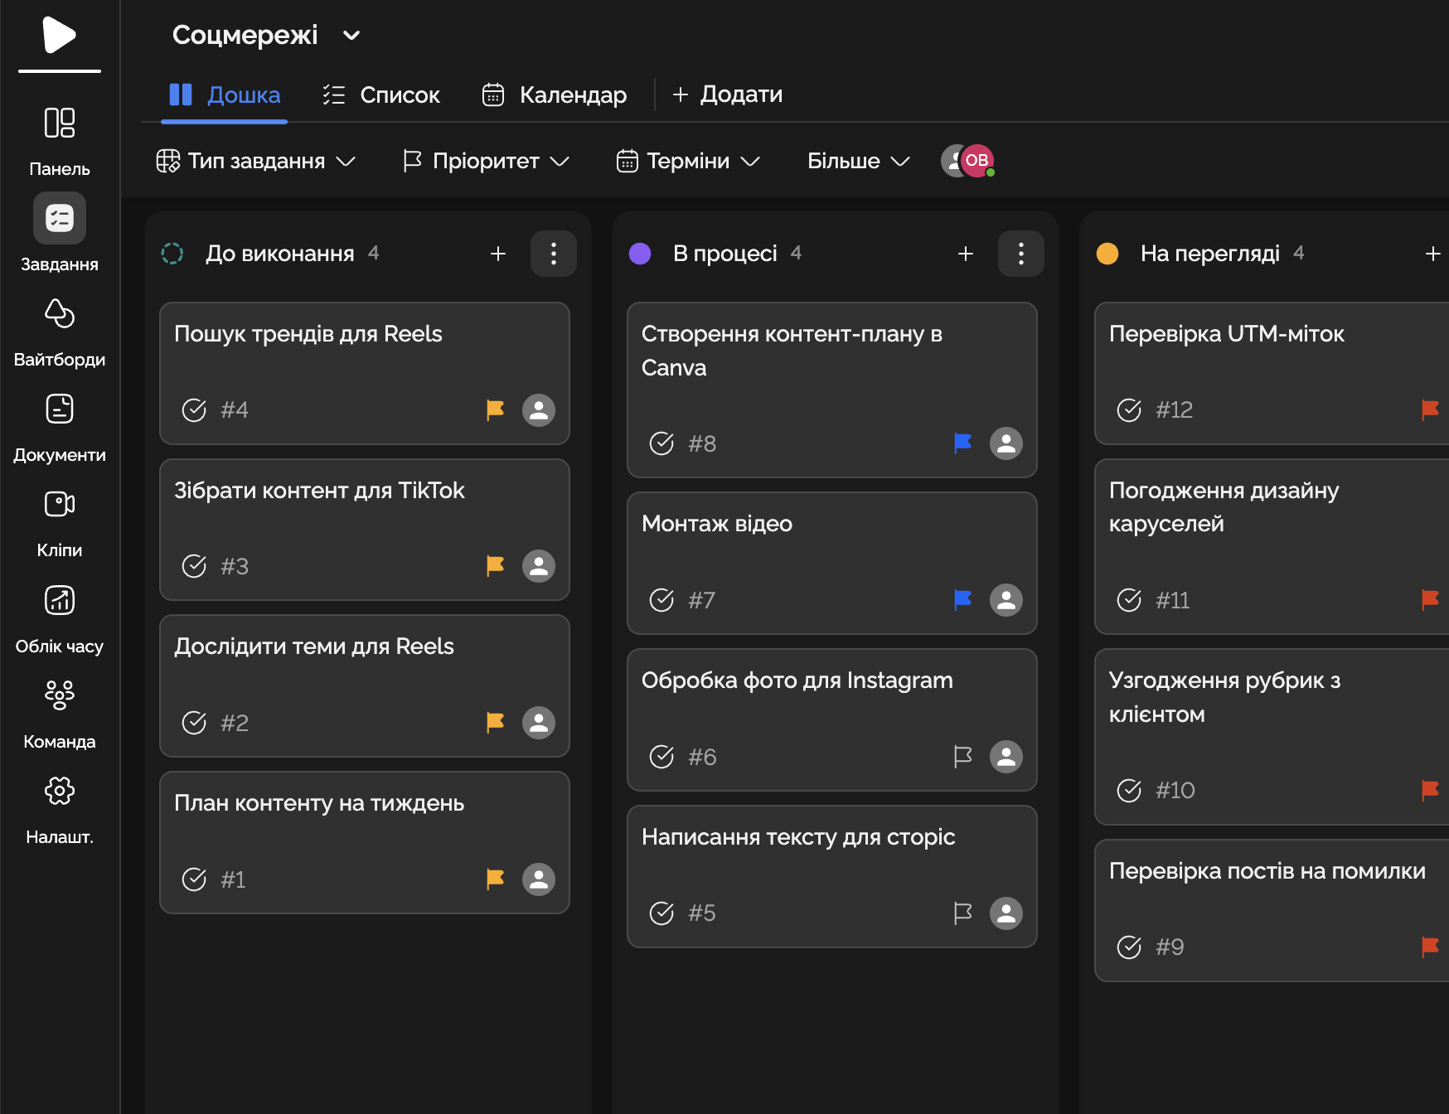Click assignee avatar on Монтаж відео card
Screen dimensions: 1449x1114
pos(1006,600)
